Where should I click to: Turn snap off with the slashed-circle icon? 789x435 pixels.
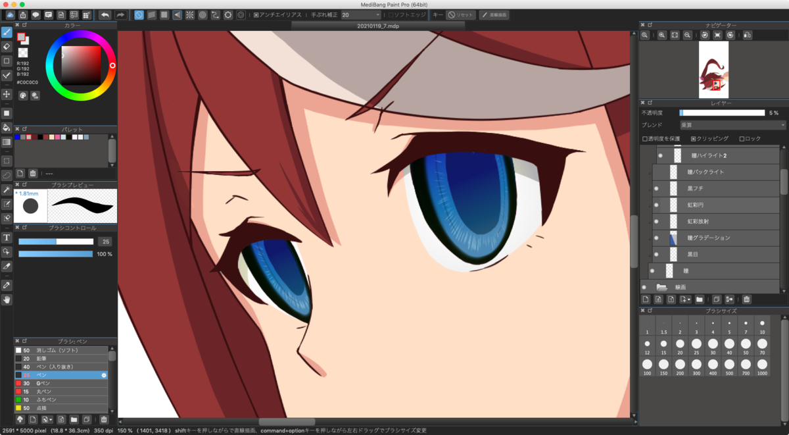[x=139, y=14]
